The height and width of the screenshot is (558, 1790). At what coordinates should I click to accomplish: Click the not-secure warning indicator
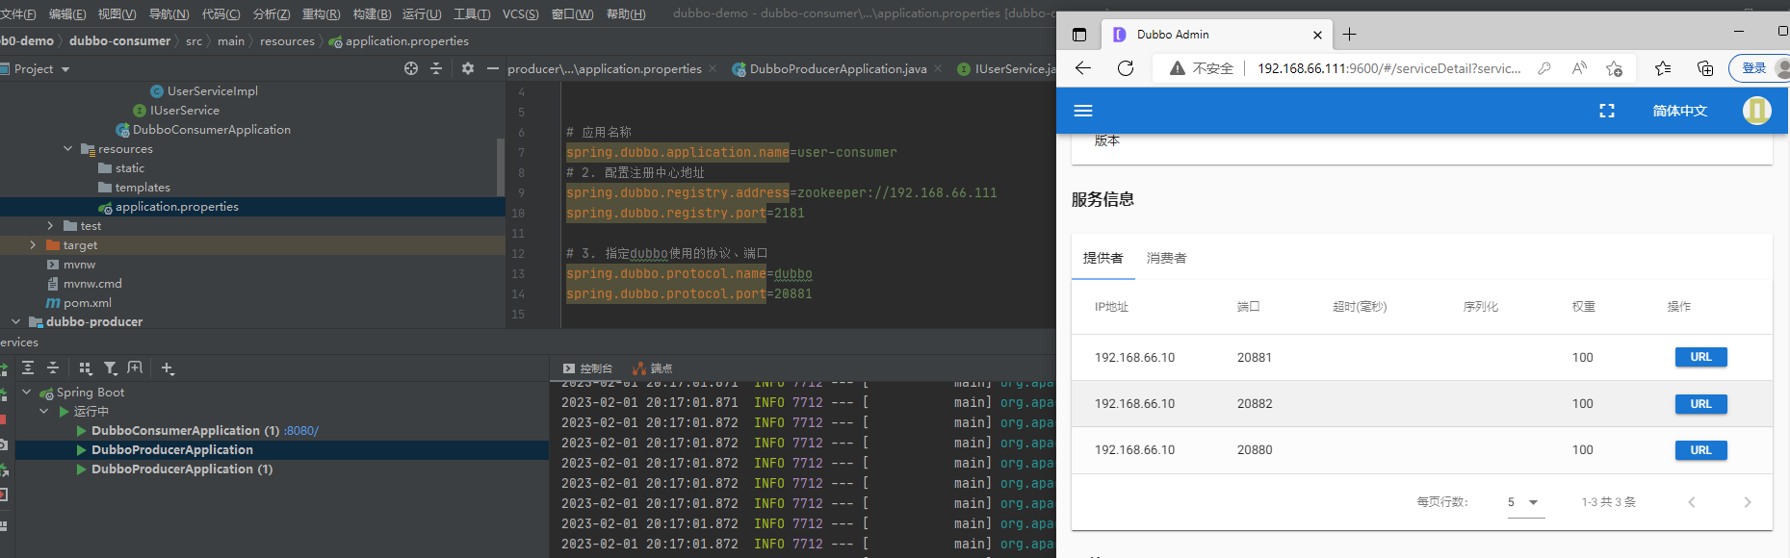1201,68
